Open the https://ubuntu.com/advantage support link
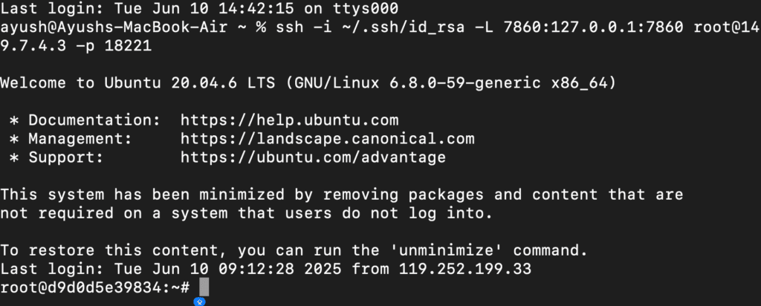Viewport: 761px width, 306px height. (x=313, y=157)
